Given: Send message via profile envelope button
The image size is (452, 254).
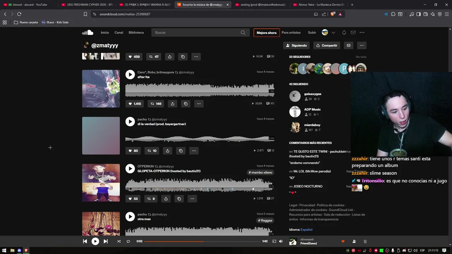Looking at the screenshot, I should tap(349, 46).
